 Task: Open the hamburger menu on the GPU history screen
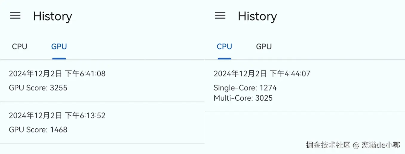pos(15,16)
